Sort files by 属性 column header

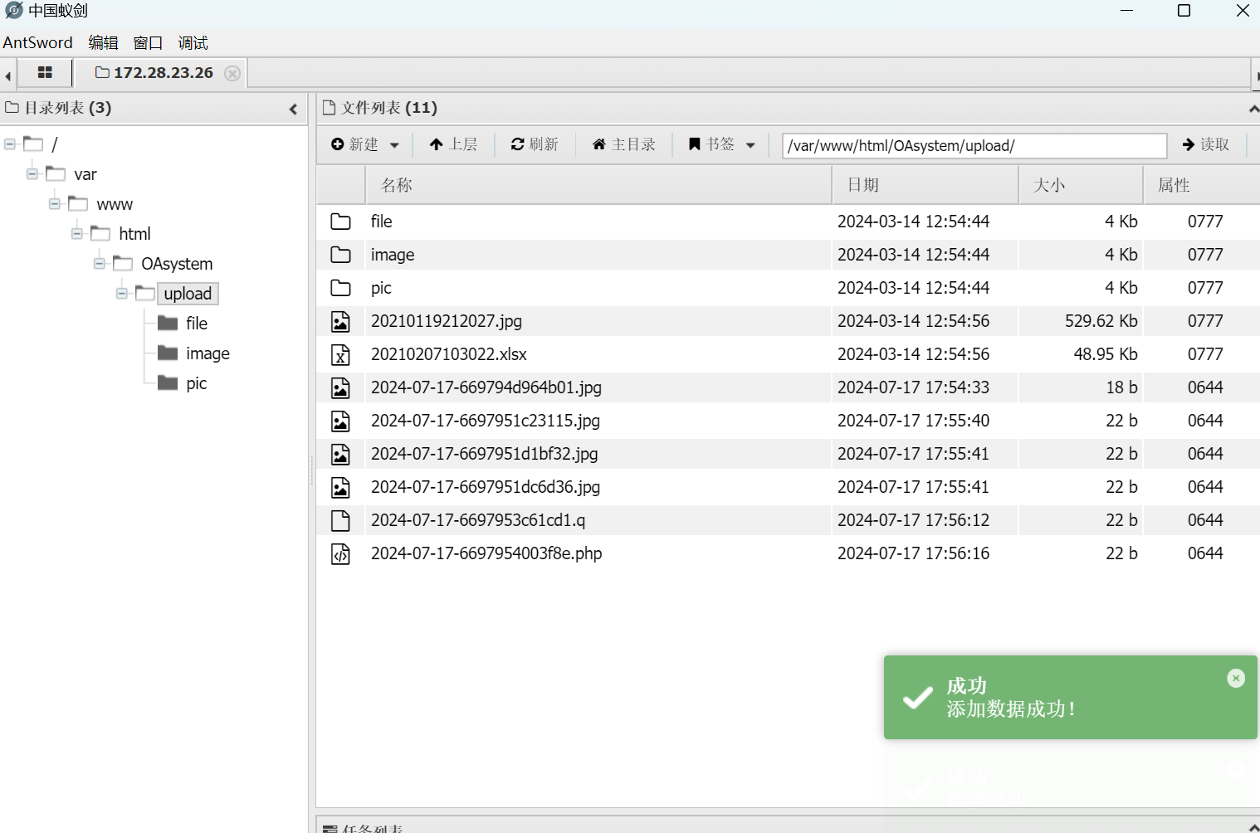[x=1201, y=185]
